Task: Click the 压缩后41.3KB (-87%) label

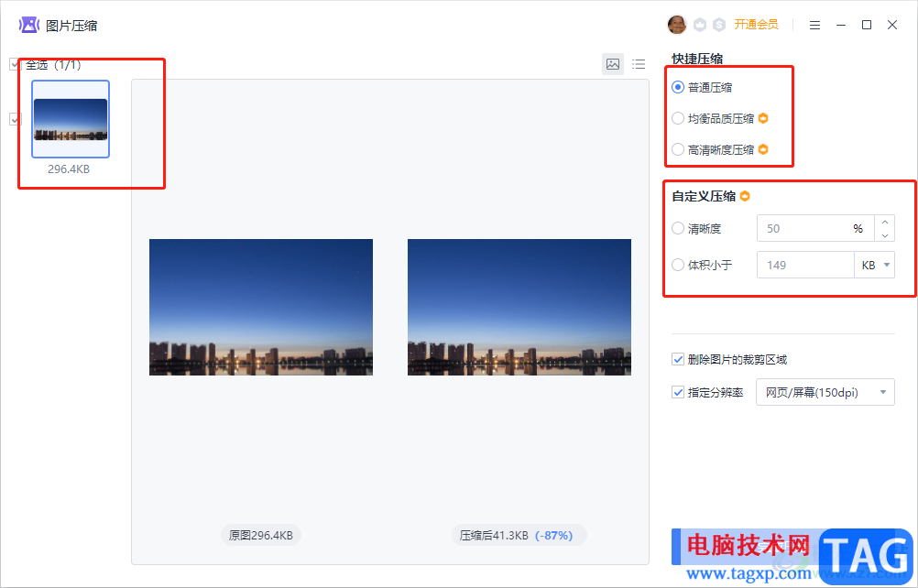Action: click(519, 536)
